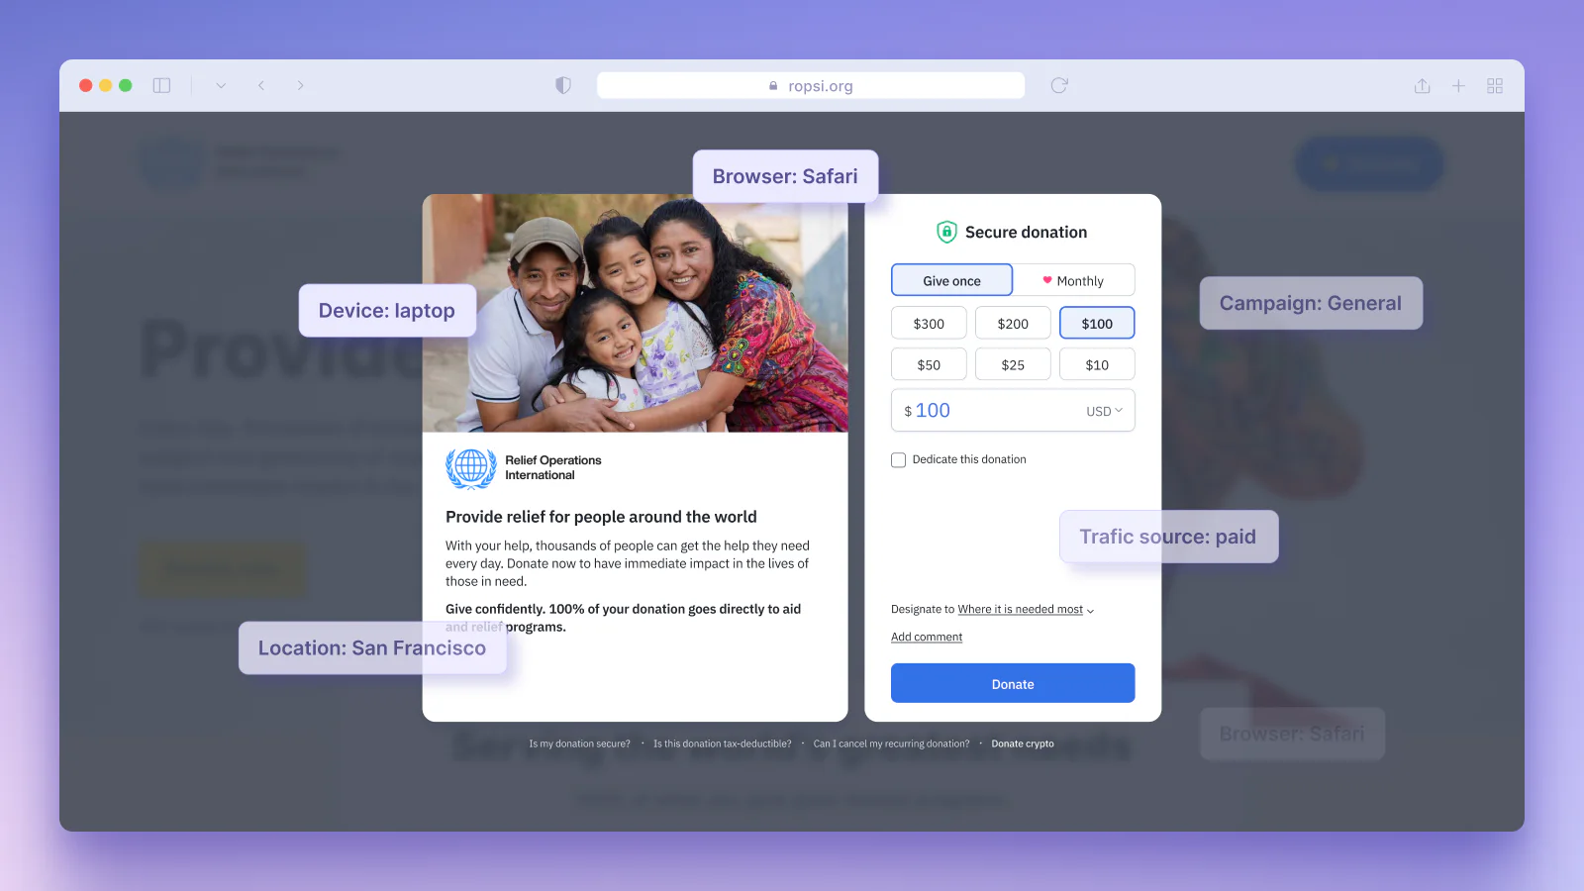The image size is (1584, 891).
Task: Click the browser back arrow
Action: point(261,86)
